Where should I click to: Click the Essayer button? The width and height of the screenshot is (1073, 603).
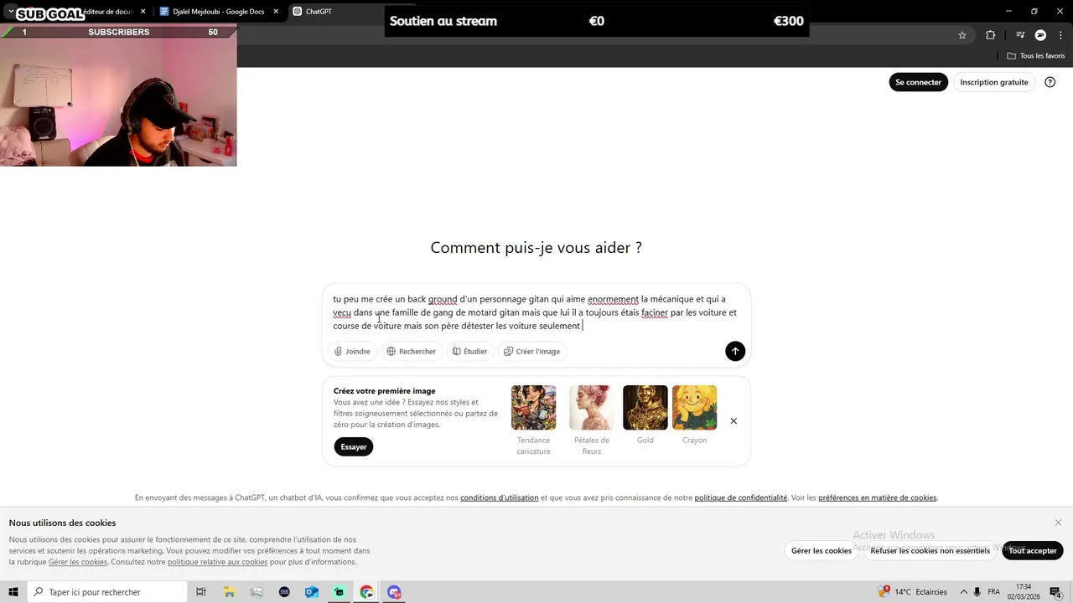click(354, 446)
